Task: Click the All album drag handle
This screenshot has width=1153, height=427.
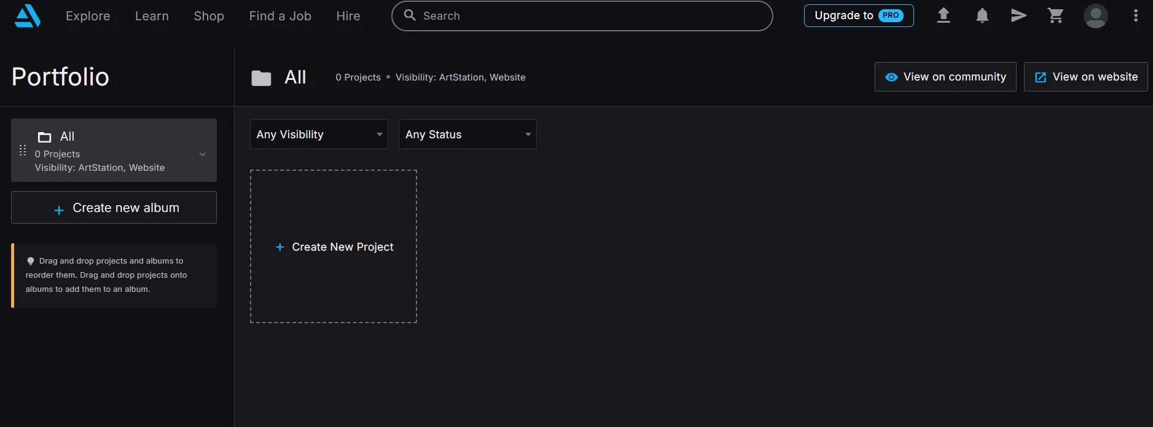Action: [23, 151]
